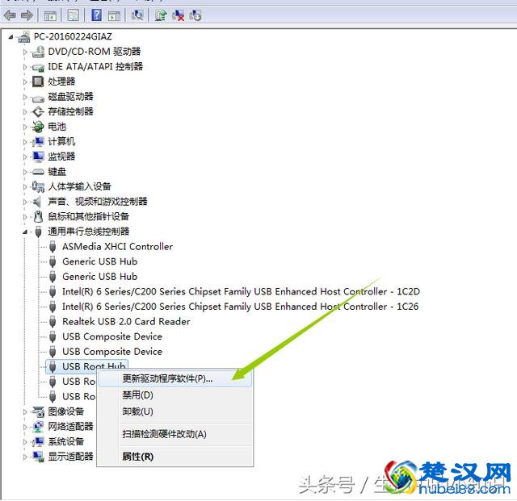The height and width of the screenshot is (501, 517).
Task: Click the update driver software toolbar icon
Action: pyautogui.click(x=161, y=15)
